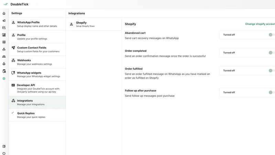Click 'Send follow up messages post purchase' text
275x155 pixels.
point(150,96)
